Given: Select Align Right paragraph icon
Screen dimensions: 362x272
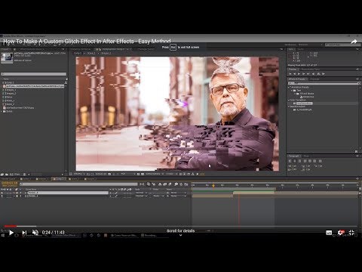Looking at the screenshot, I should (x=299, y=161).
